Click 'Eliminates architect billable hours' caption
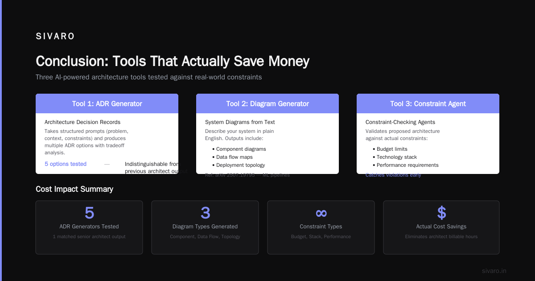The width and height of the screenshot is (535, 281). [441, 236]
